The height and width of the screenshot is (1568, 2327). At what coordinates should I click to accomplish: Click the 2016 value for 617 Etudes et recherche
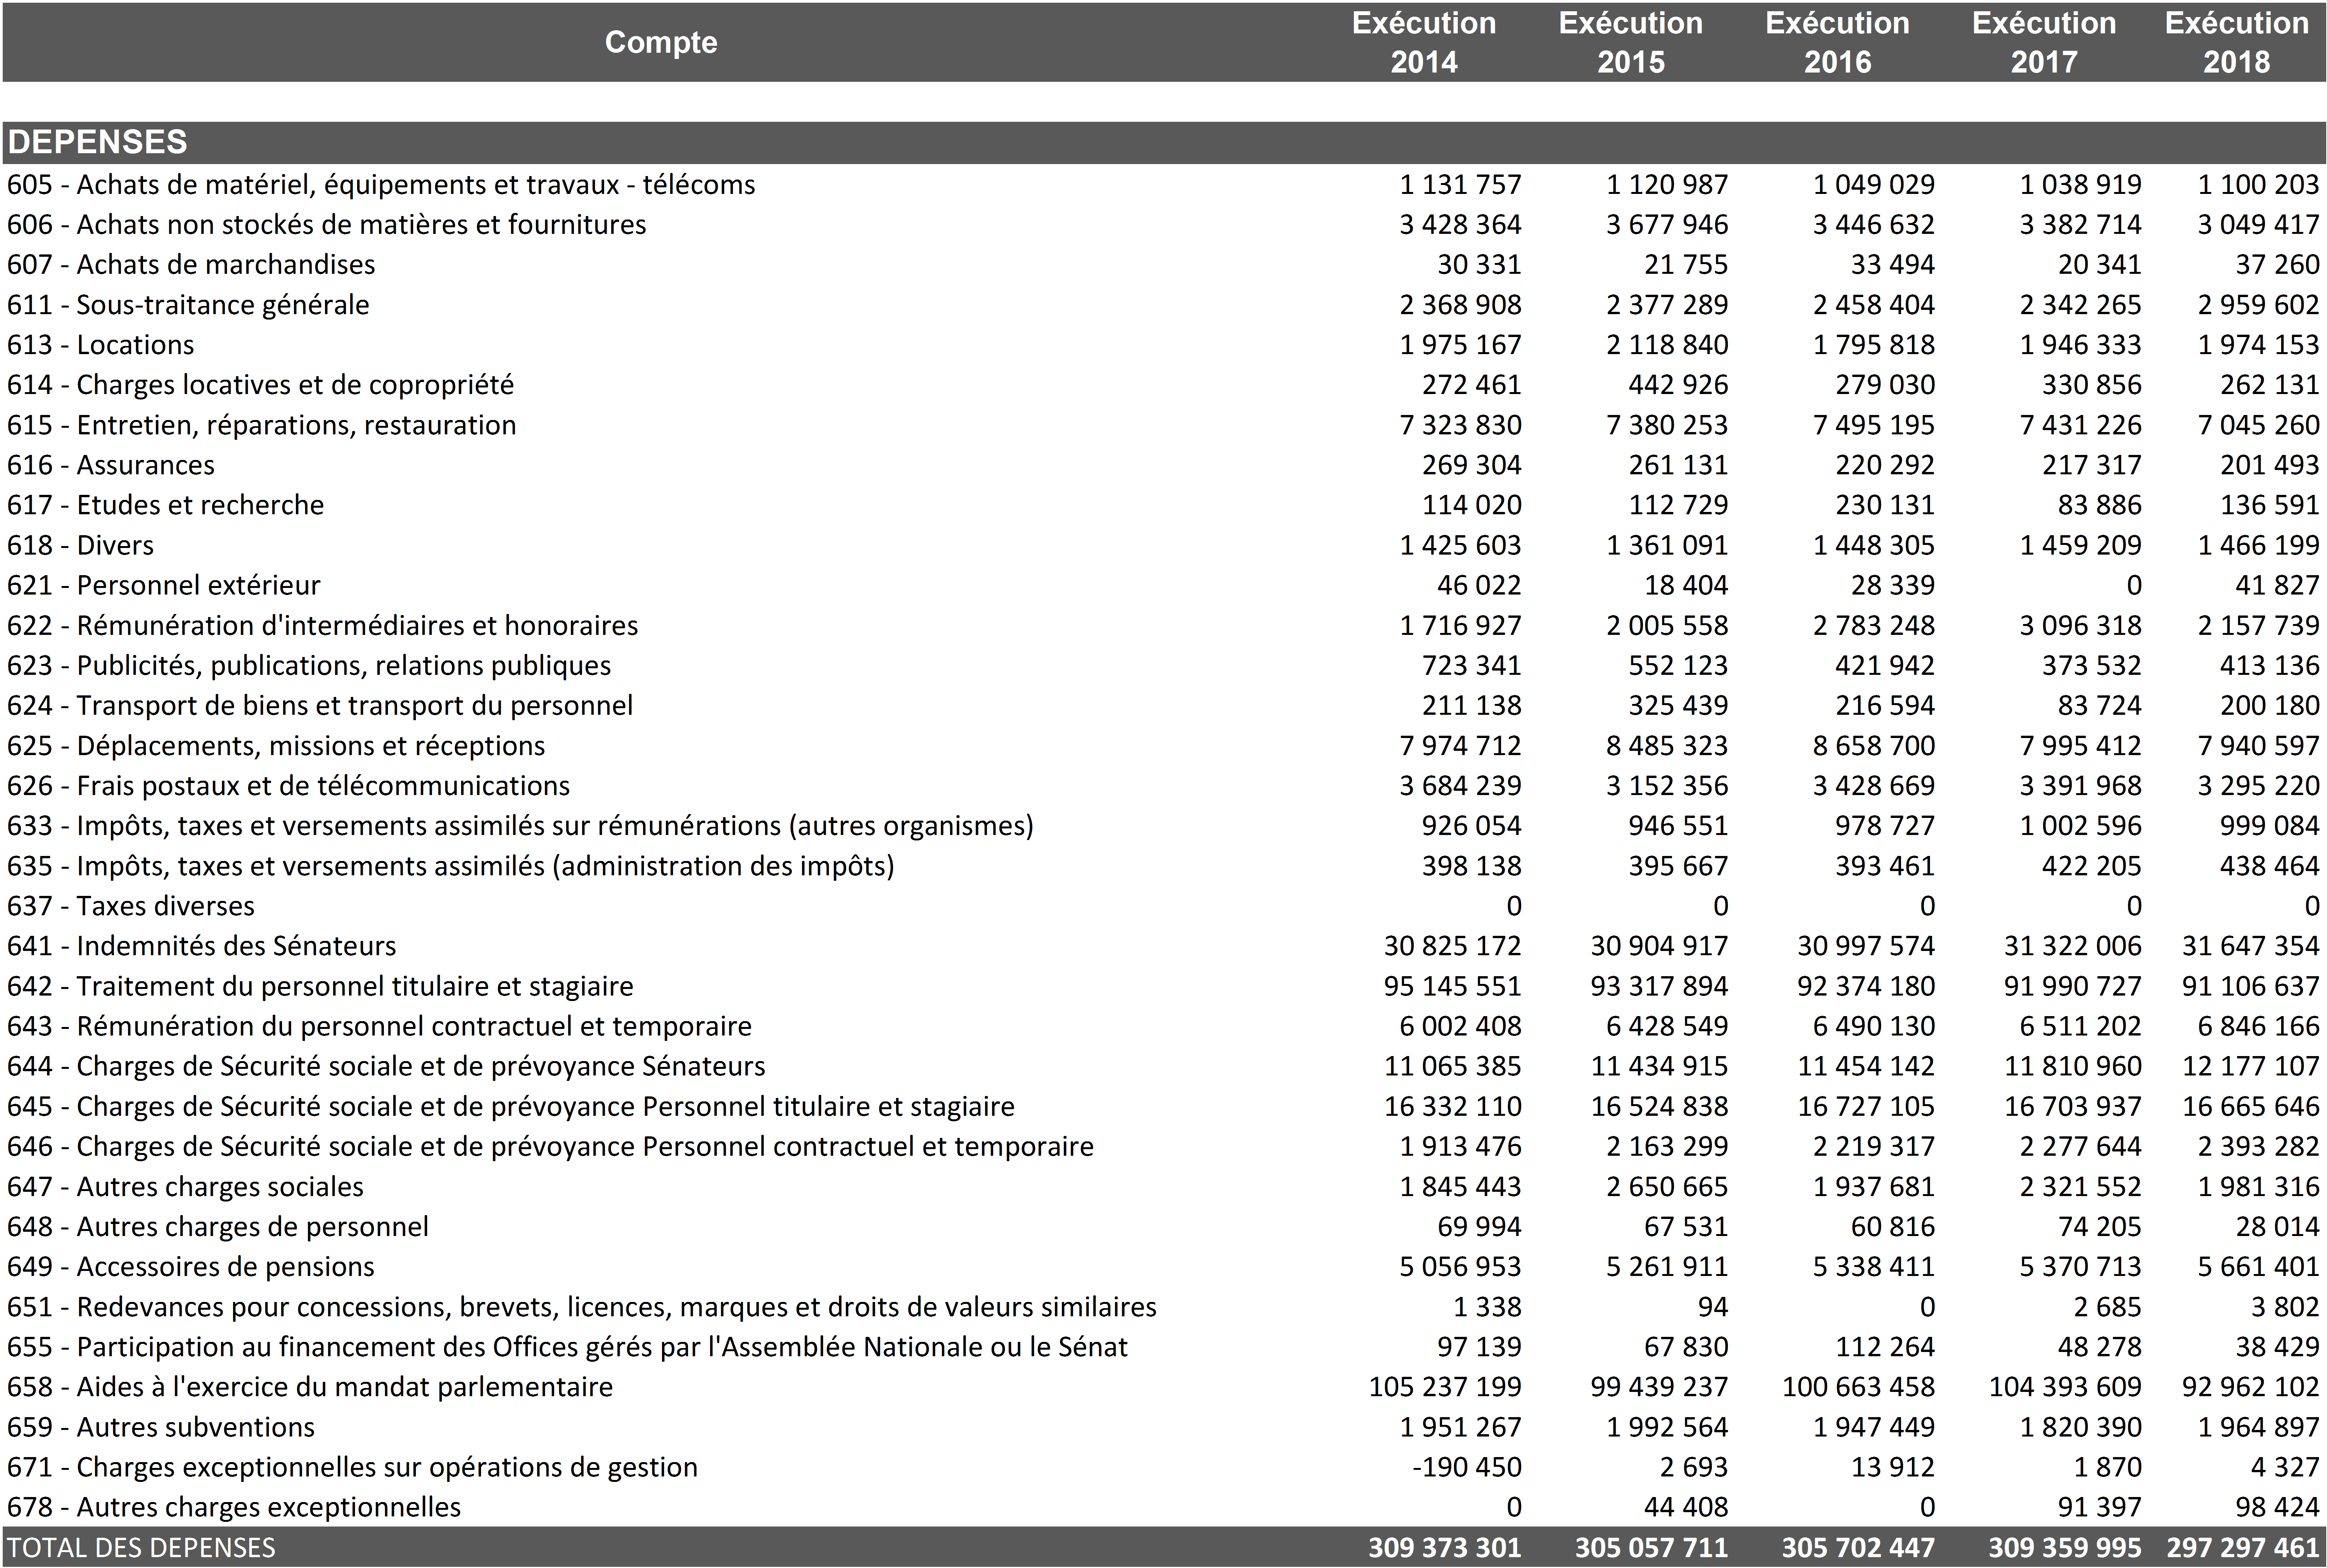pyautogui.click(x=1884, y=505)
